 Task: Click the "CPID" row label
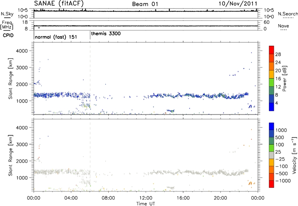[x=8, y=35]
